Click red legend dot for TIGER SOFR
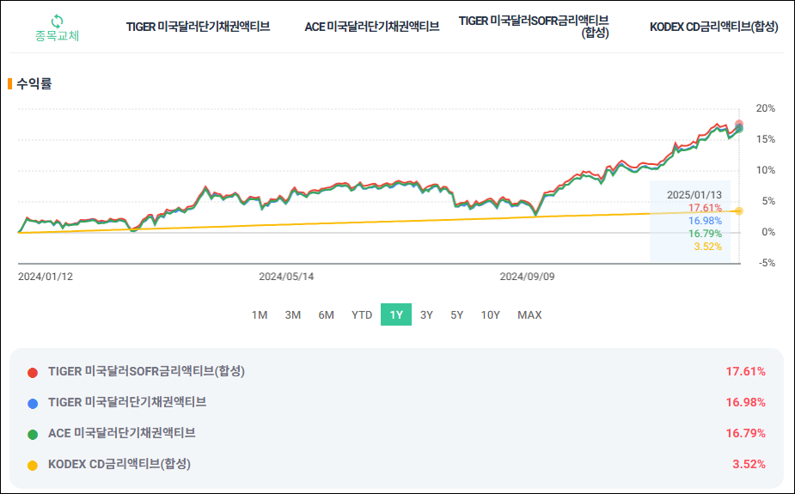Screen dimensions: 795x494 pyautogui.click(x=33, y=373)
